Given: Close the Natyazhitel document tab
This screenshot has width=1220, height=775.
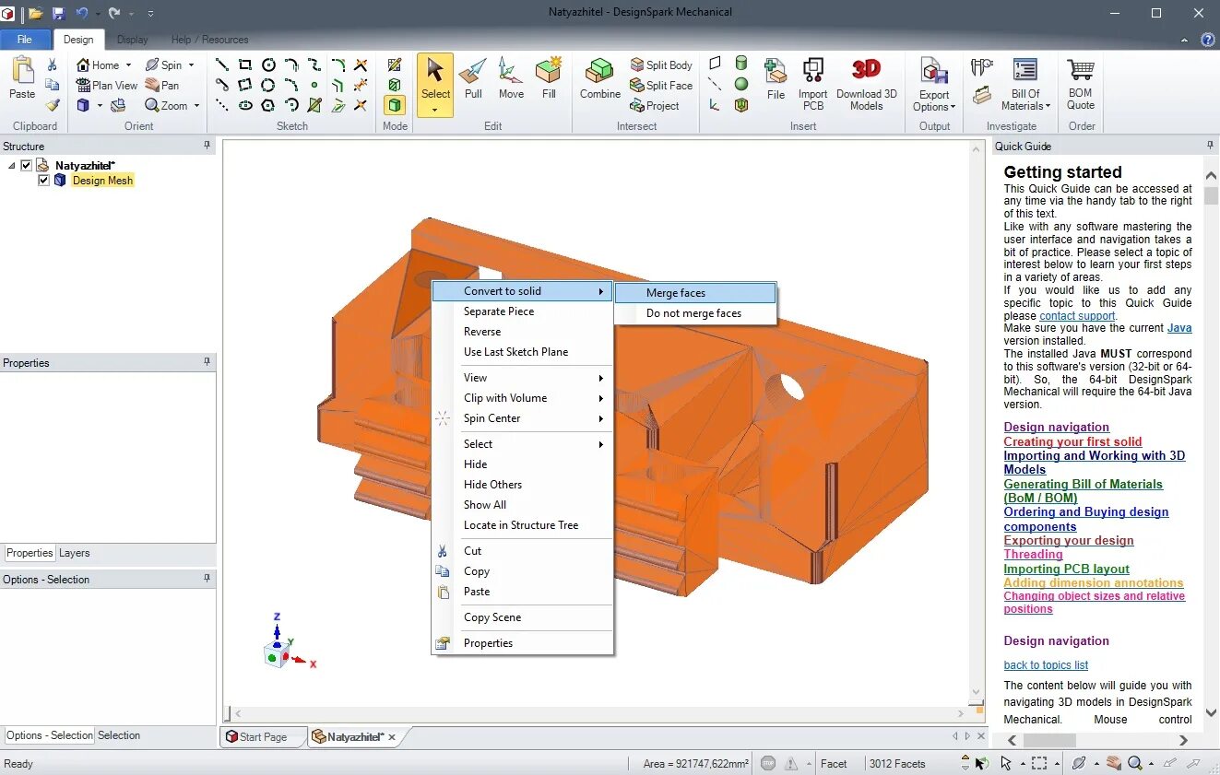Looking at the screenshot, I should point(392,737).
